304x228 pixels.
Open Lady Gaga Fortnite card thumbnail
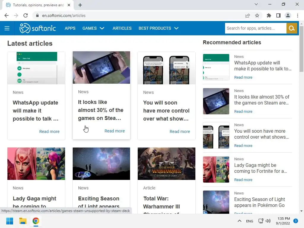pyautogui.click(x=36, y=164)
